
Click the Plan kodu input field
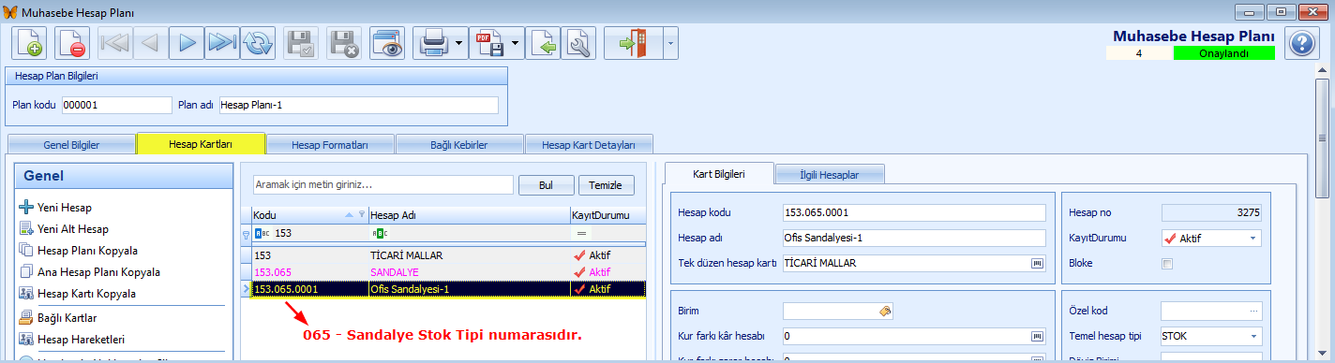coord(117,105)
